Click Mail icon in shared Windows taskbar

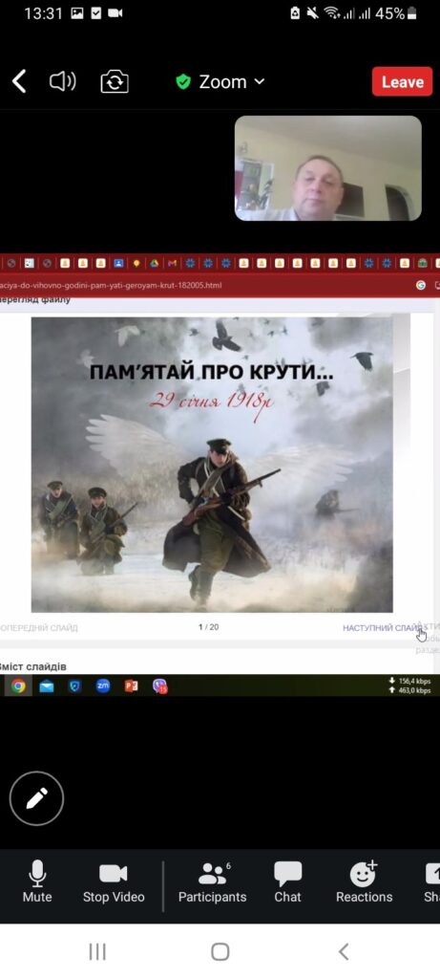(47, 686)
